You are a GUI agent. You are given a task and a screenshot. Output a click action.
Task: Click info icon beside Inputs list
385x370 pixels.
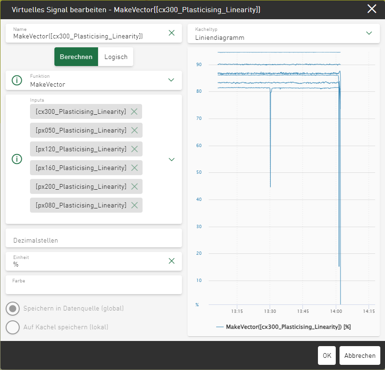17,159
